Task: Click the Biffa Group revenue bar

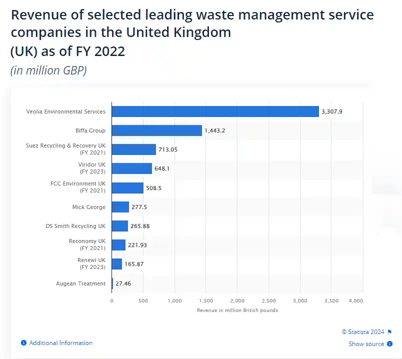Action: [x=156, y=130]
